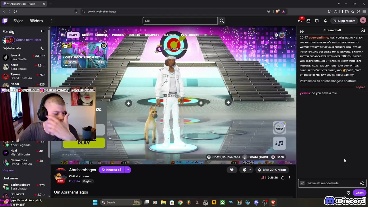This screenshot has height=207, width=368.
Task: Open the Fortnite category link
Action: [74, 181]
